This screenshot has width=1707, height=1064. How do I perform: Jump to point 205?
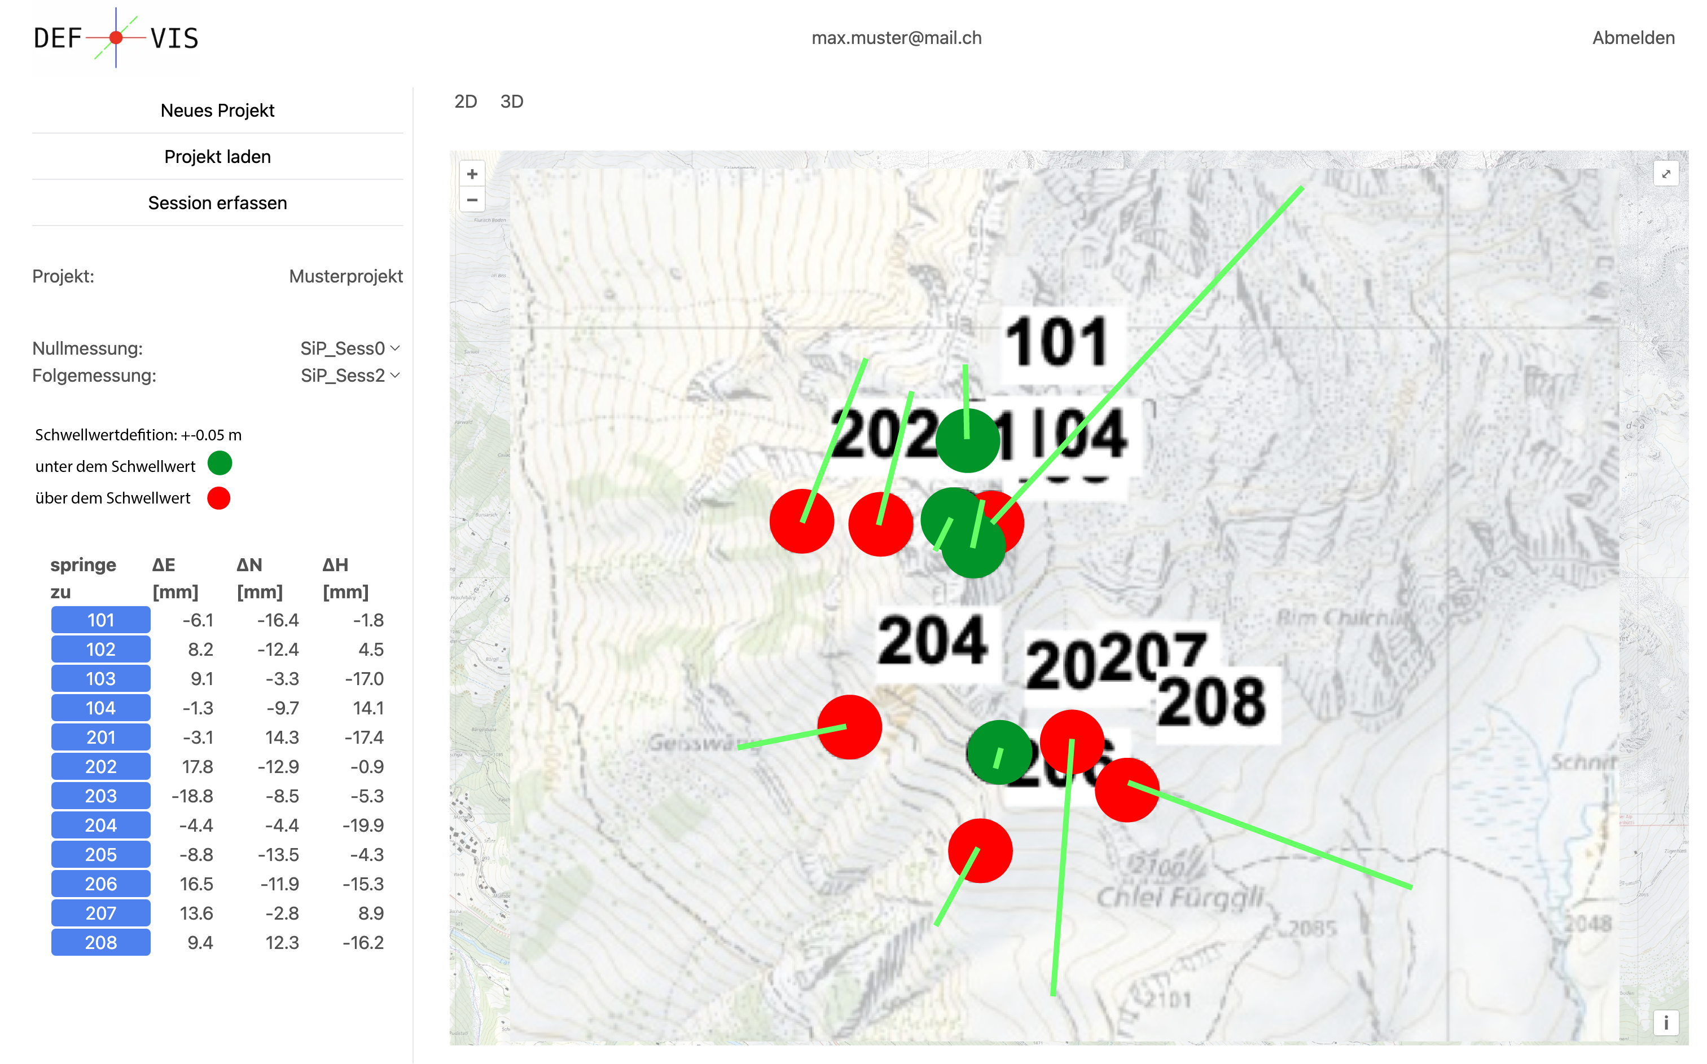click(x=100, y=854)
